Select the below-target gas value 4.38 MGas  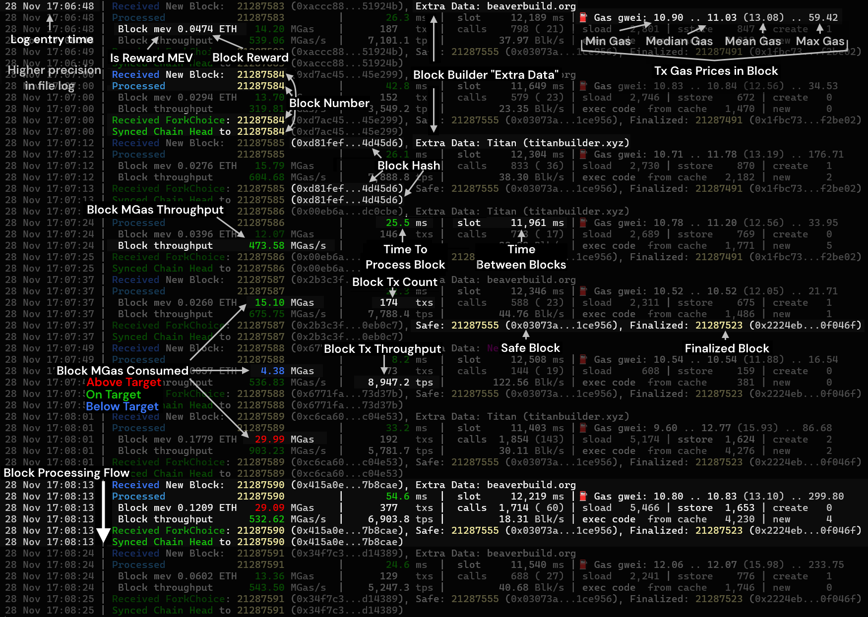(287, 371)
